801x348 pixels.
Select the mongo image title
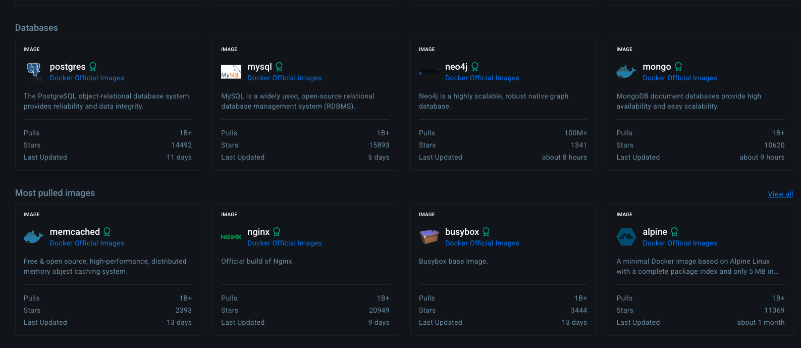pos(657,67)
